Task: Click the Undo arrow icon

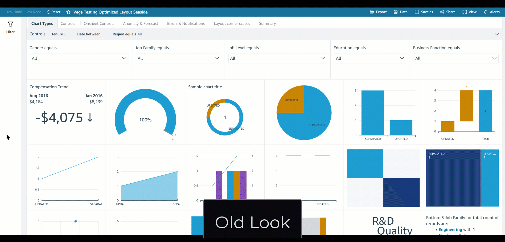Action: [x=9, y=12]
